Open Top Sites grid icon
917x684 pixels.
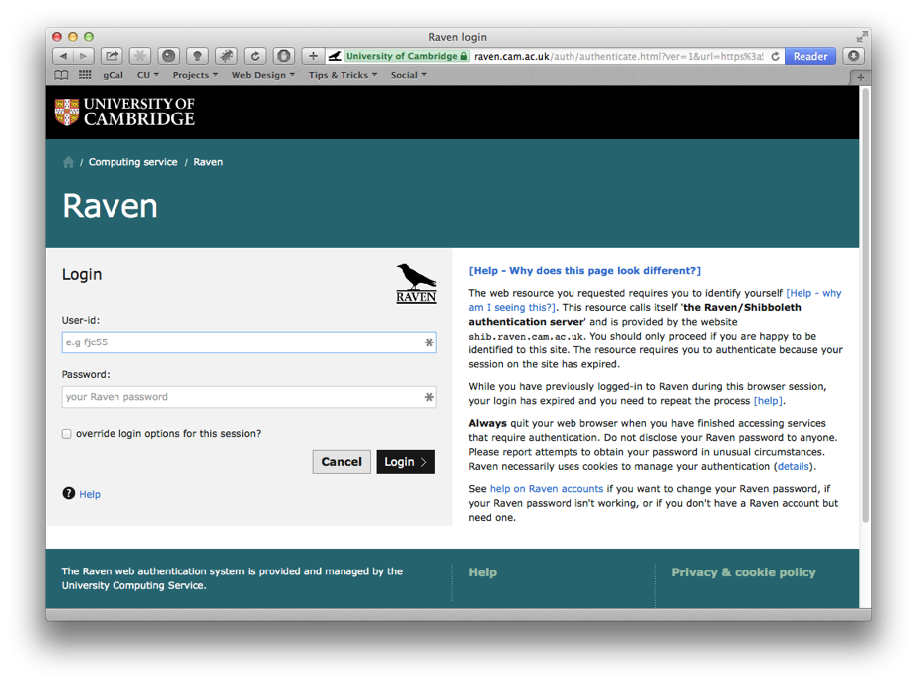[x=85, y=75]
